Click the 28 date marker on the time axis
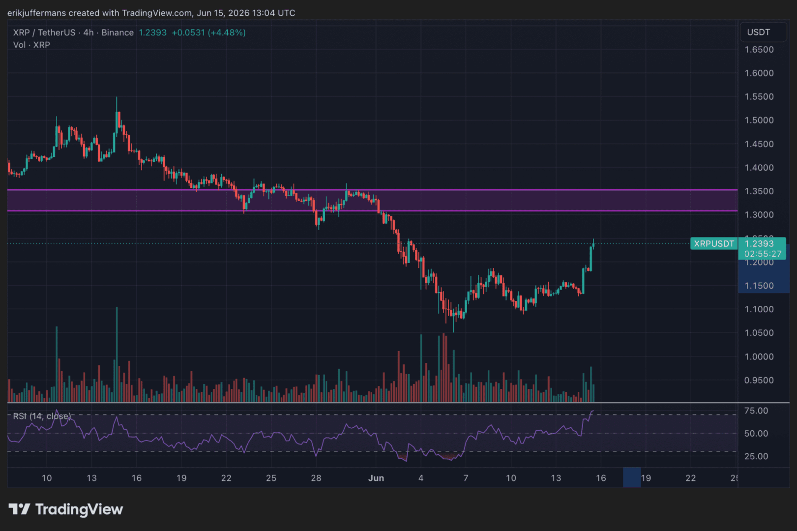 pos(316,478)
